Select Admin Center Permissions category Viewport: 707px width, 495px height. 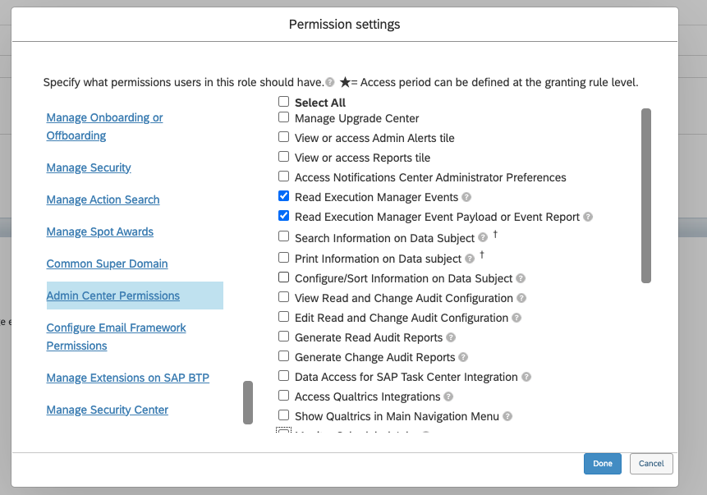coord(113,296)
